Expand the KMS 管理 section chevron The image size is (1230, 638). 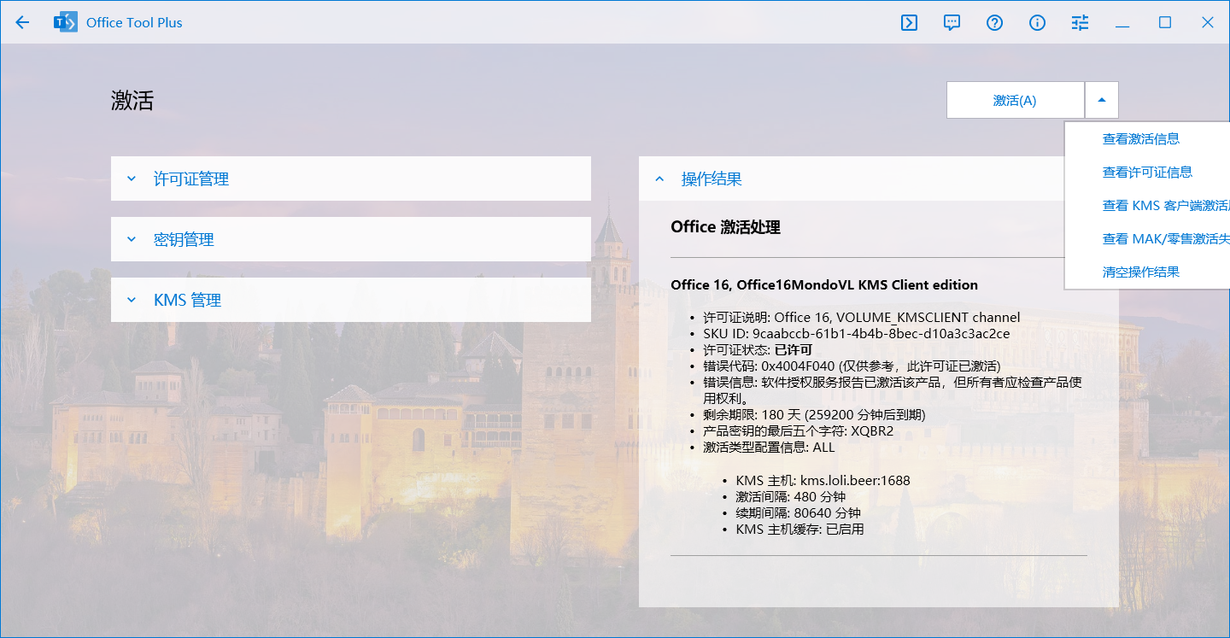[x=132, y=300]
